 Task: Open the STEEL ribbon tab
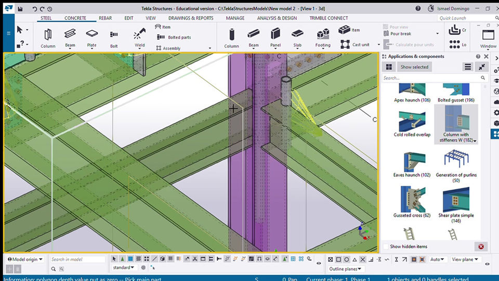[46, 18]
